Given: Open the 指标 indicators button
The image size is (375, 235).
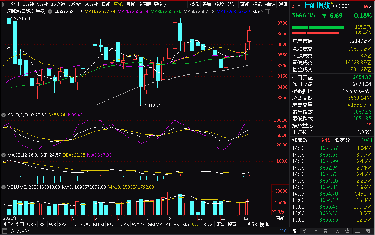Looking at the screenshot, I should (x=194, y=4).
